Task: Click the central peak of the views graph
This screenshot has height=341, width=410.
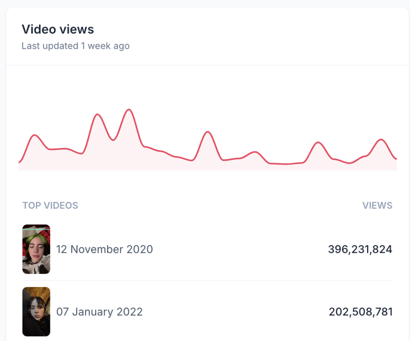Action: point(207,132)
